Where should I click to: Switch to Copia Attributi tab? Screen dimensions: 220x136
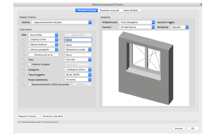pos(131,10)
